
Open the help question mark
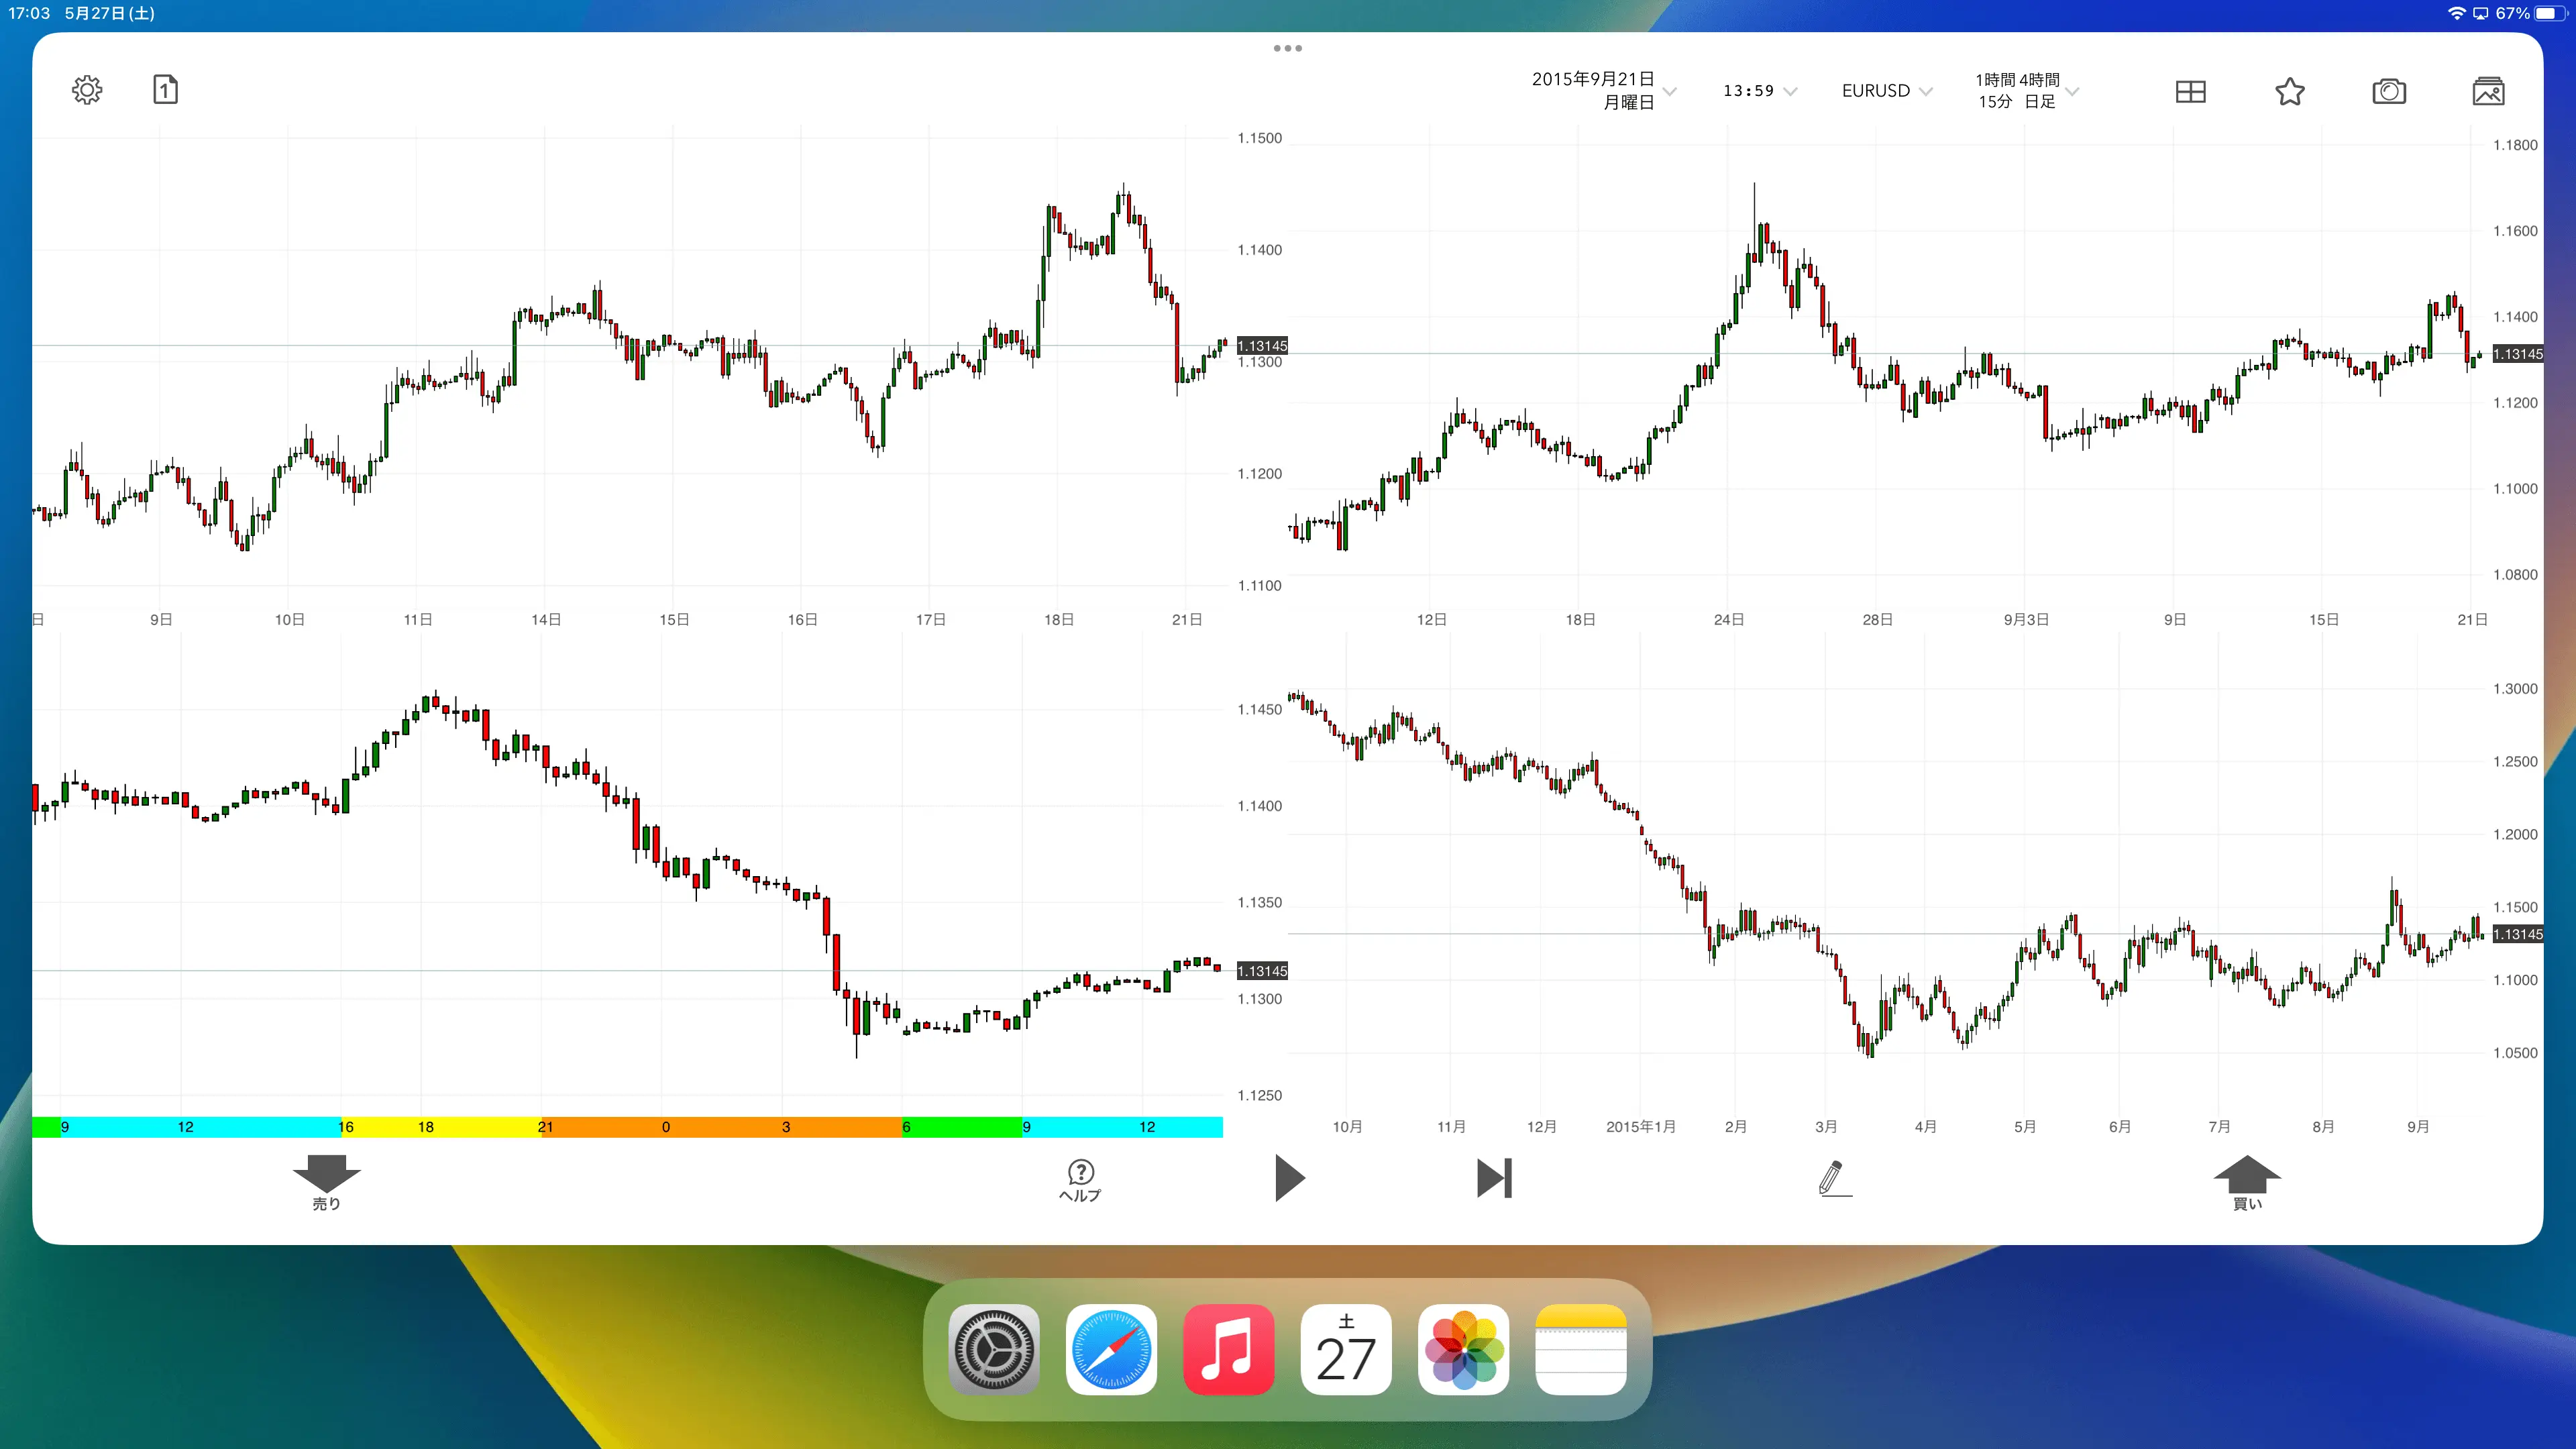click(x=1080, y=1180)
